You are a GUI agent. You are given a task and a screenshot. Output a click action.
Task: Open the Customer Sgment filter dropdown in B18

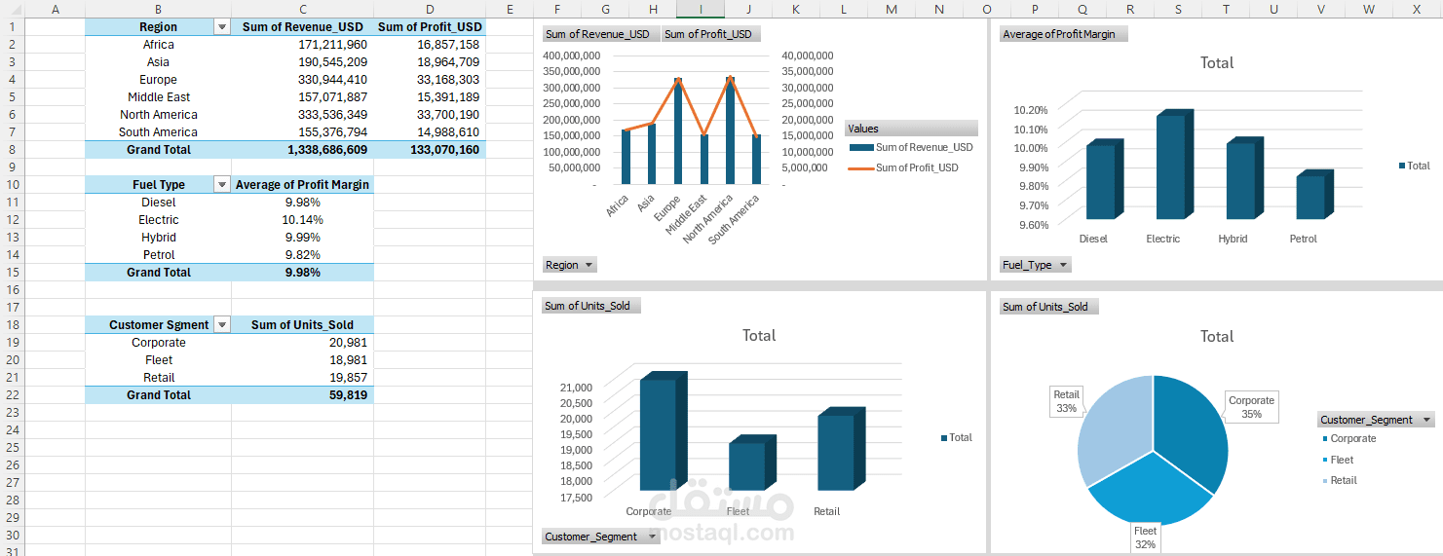[x=222, y=325]
